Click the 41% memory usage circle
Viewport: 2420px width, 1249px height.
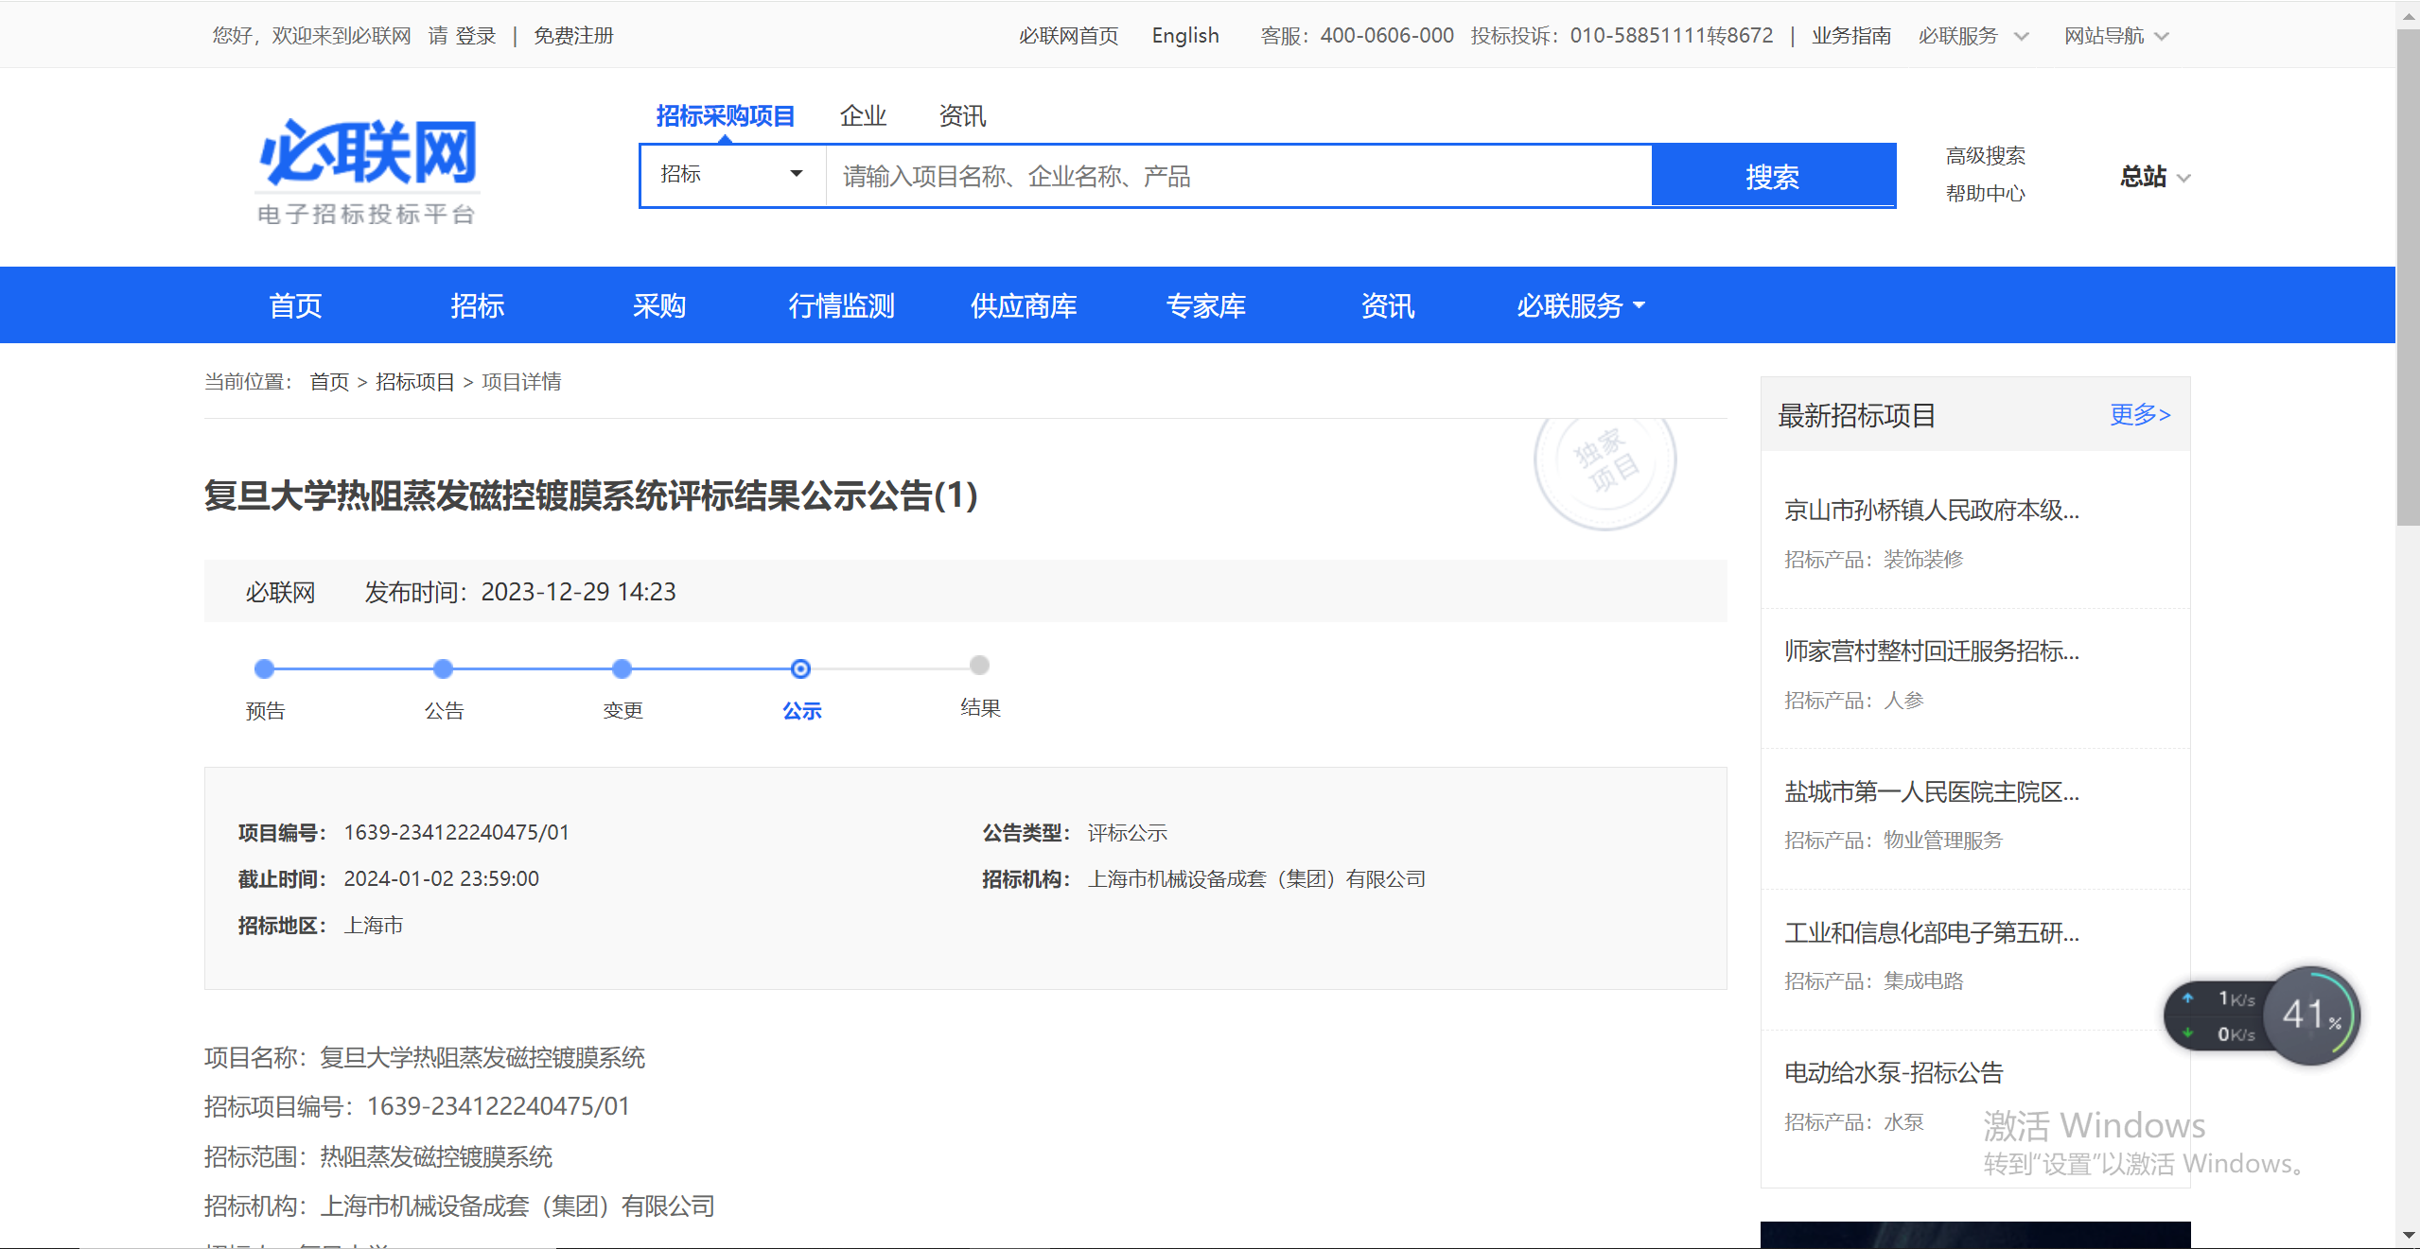click(x=2311, y=1015)
